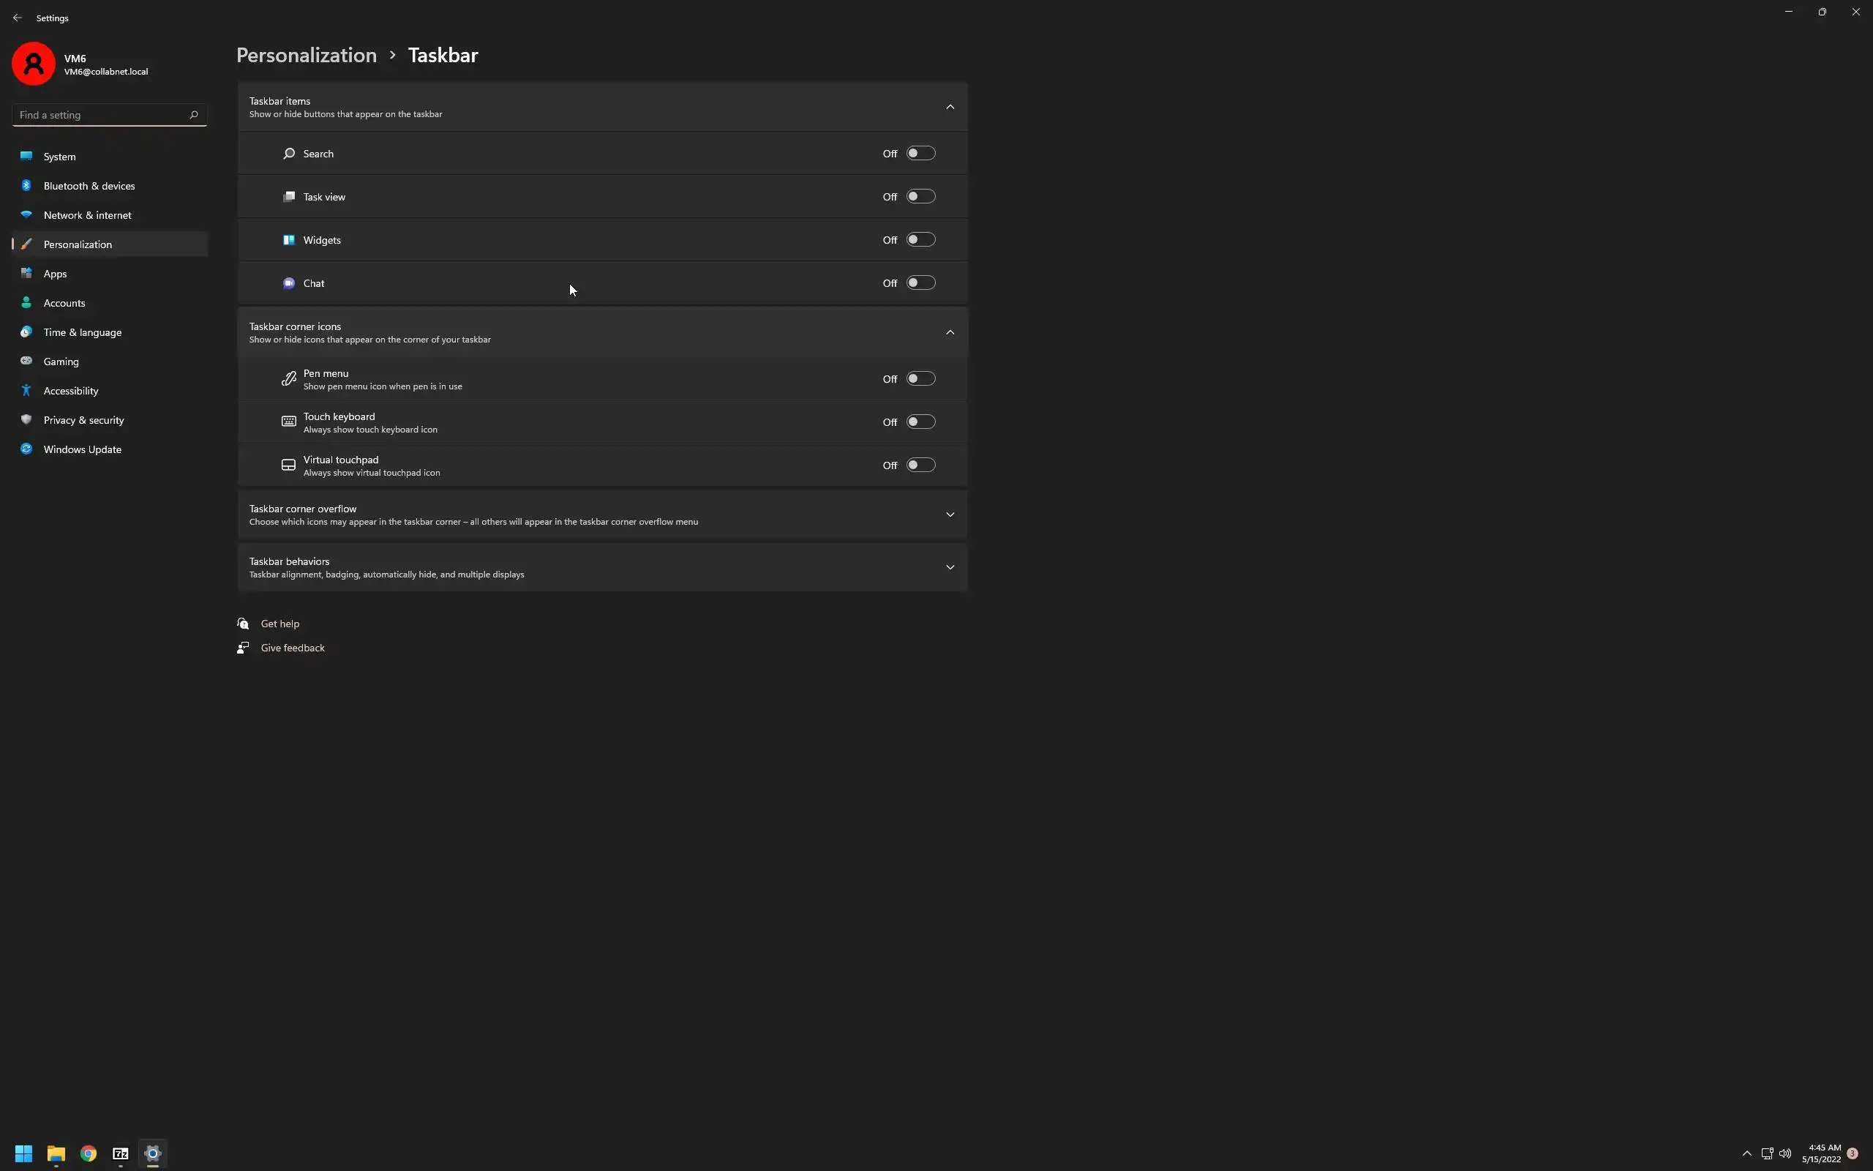Screen dimensions: 1873x1171
Task: Go back to the Personalization breadcrumb
Action: pos(306,55)
